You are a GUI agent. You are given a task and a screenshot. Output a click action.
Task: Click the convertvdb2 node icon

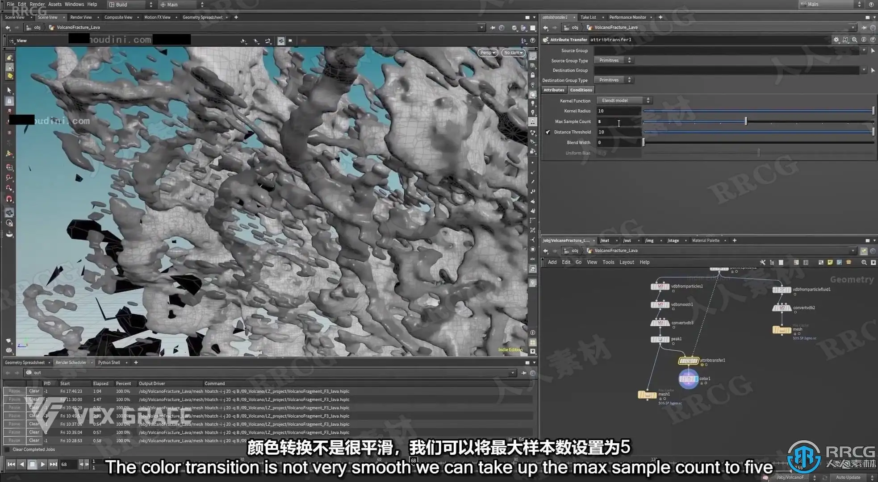(782, 308)
